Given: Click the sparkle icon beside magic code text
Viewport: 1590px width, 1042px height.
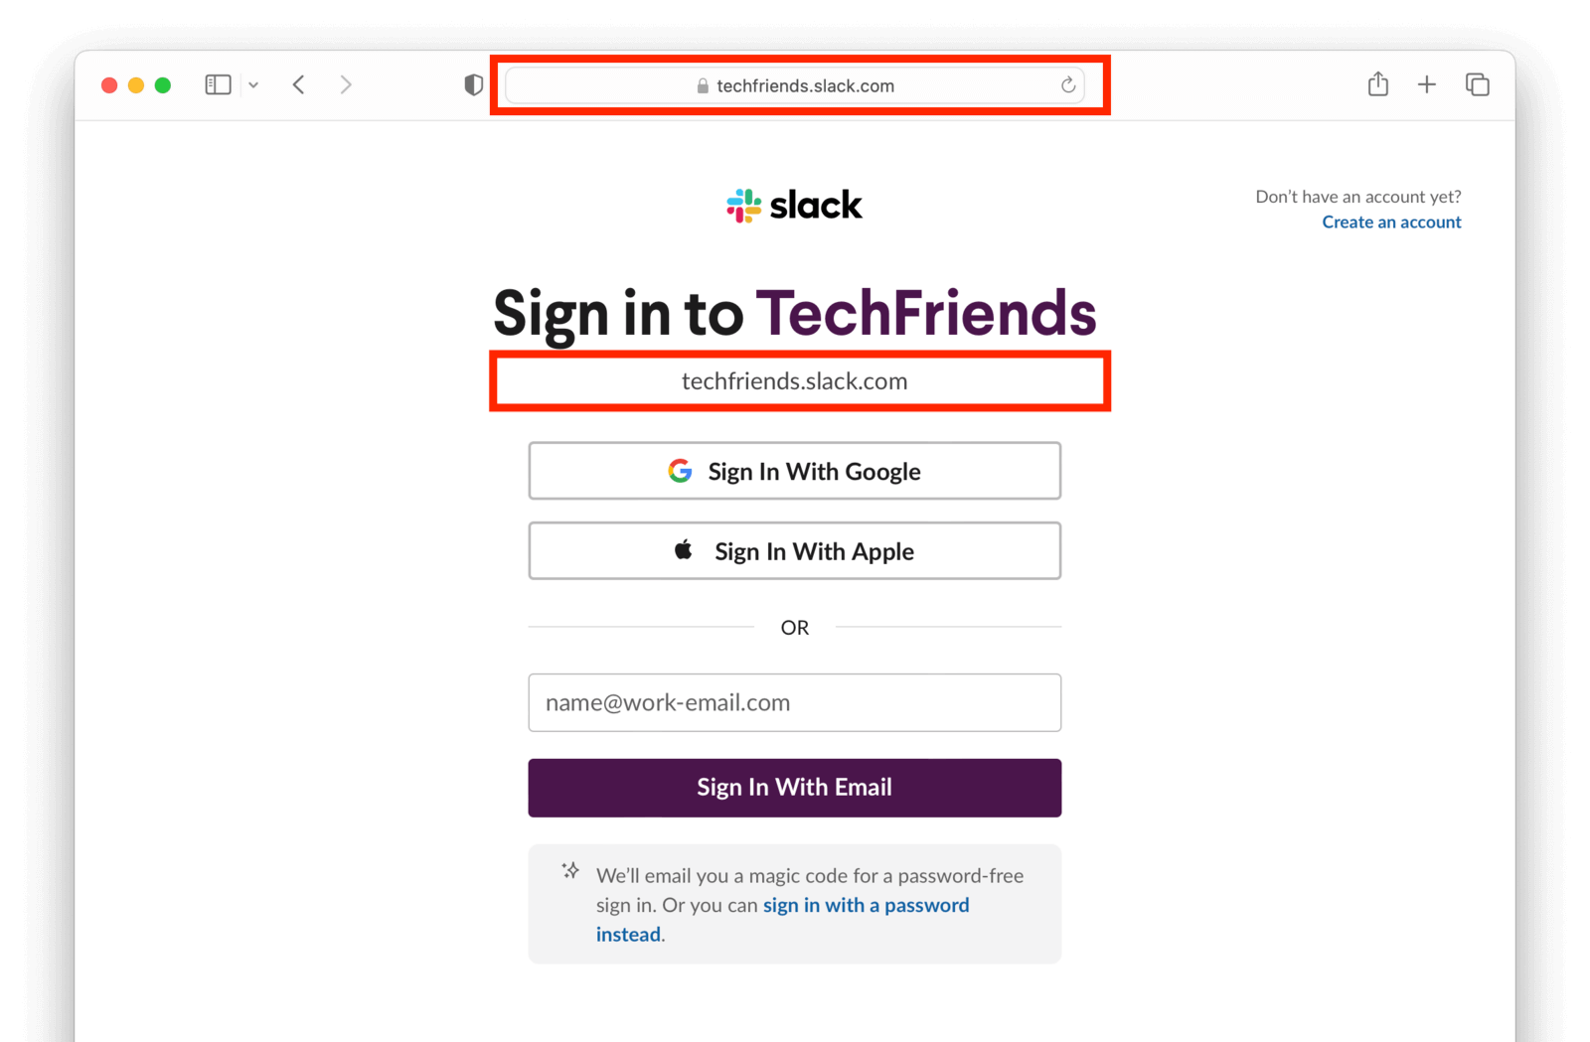Looking at the screenshot, I should [x=569, y=870].
